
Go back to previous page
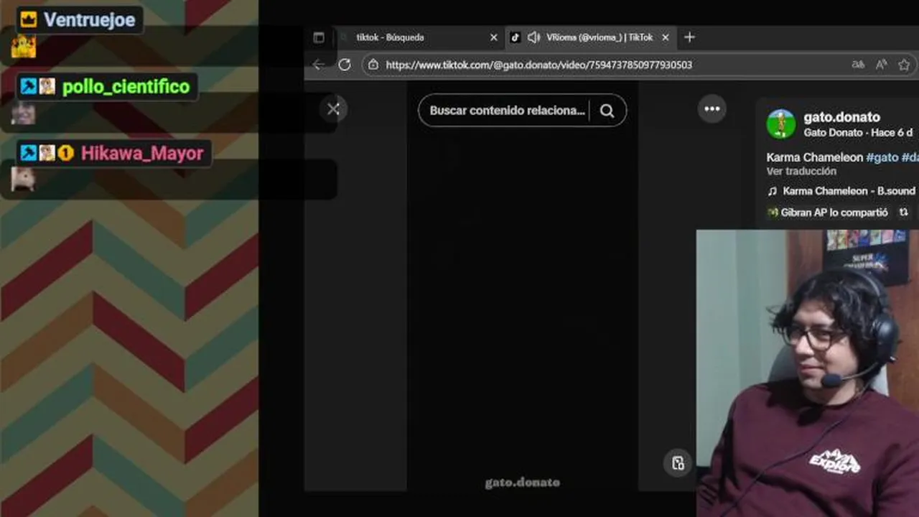click(319, 65)
